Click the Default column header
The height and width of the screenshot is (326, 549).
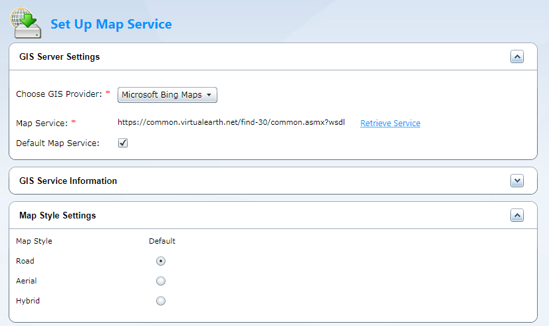[x=162, y=241]
